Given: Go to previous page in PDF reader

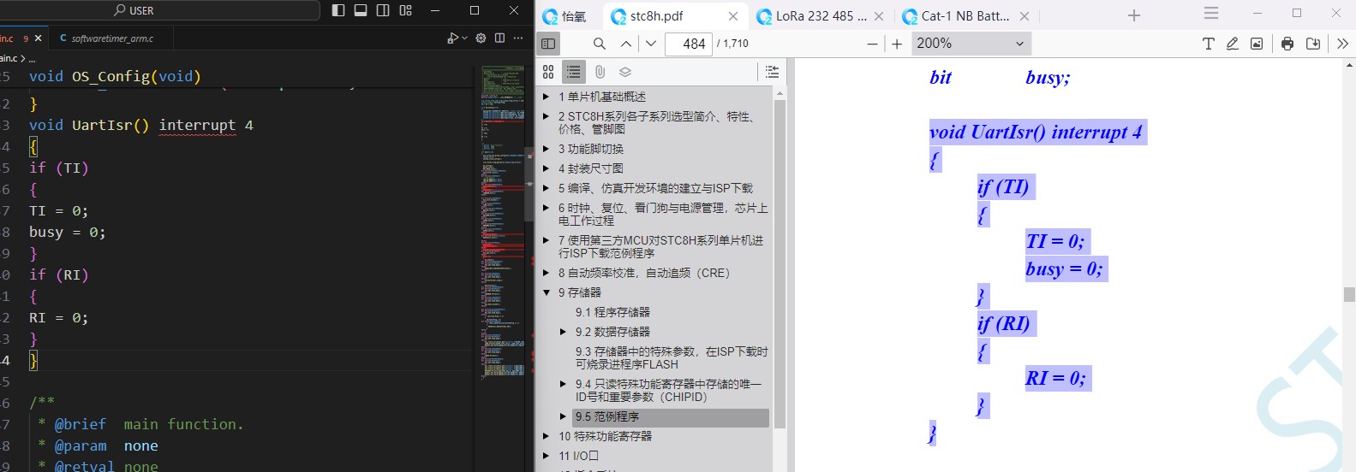Looking at the screenshot, I should (x=626, y=44).
